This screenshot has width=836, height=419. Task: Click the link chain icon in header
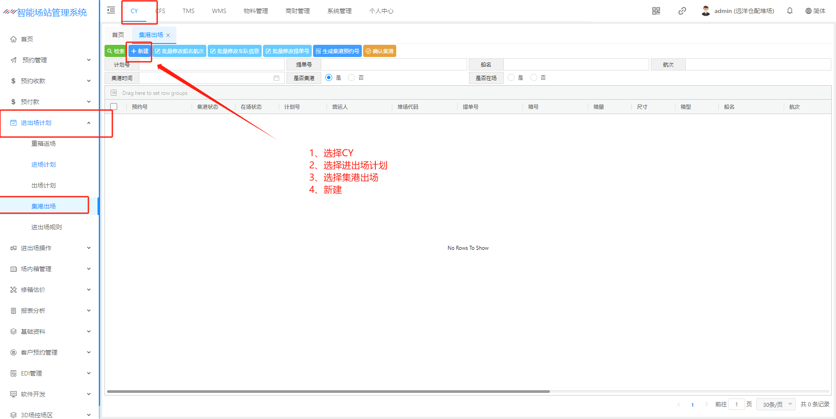coord(682,11)
